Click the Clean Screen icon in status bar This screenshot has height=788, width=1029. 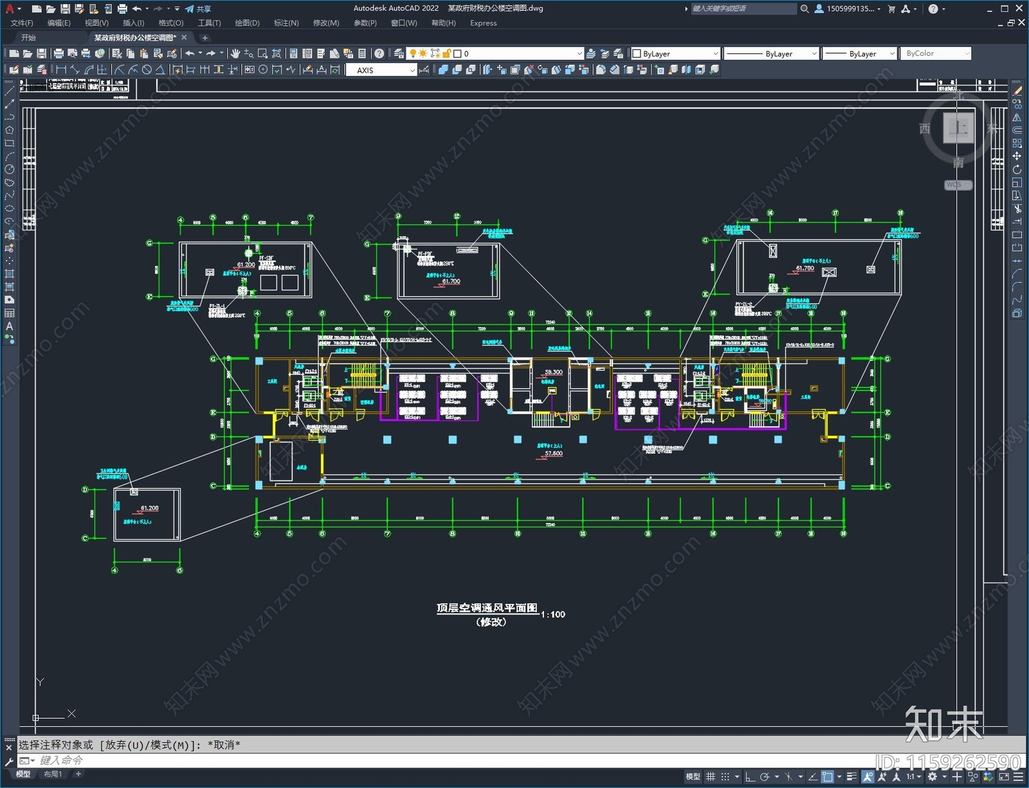pyautogui.click(x=1004, y=776)
